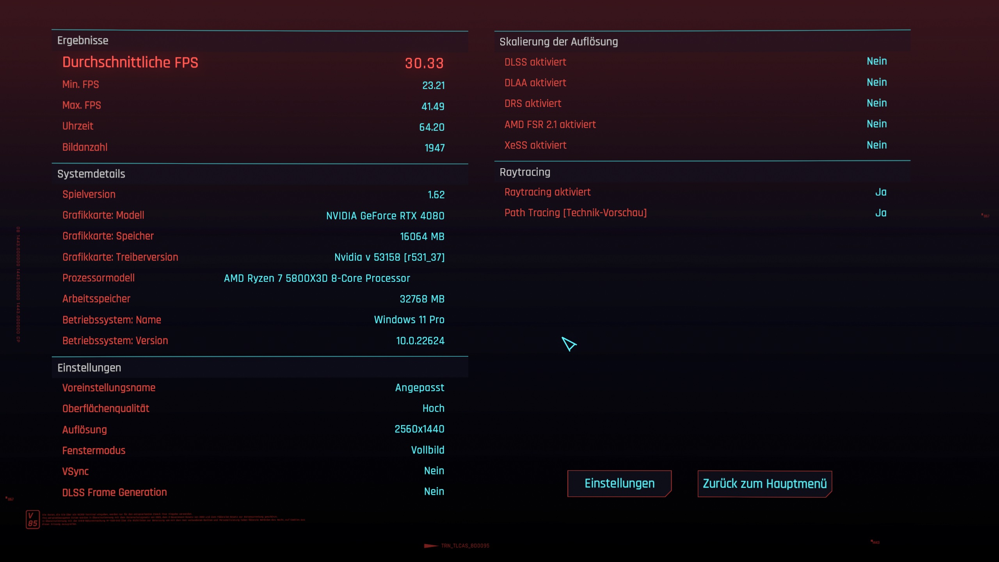Select the Path Tracing Ja value
This screenshot has width=999, height=562.
click(880, 213)
